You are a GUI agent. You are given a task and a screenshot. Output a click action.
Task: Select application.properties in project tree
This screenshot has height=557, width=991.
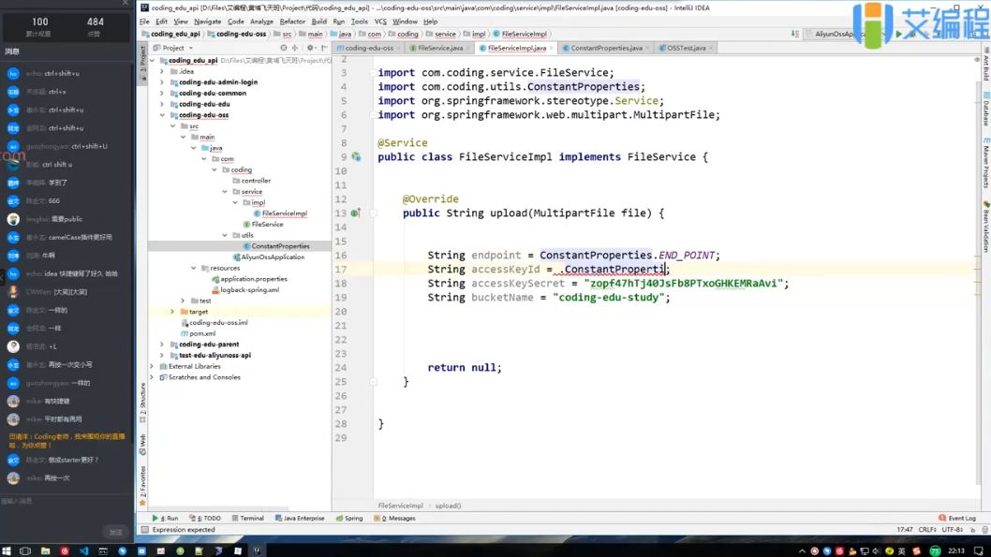[x=254, y=279]
